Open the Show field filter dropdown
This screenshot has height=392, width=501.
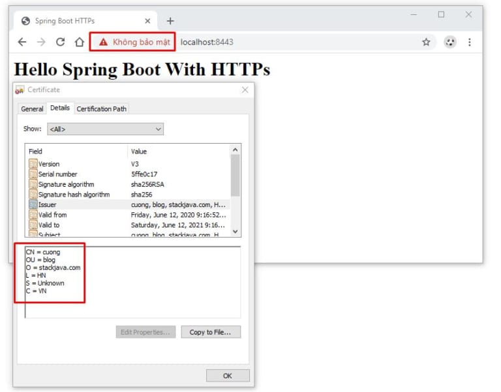[x=105, y=129]
